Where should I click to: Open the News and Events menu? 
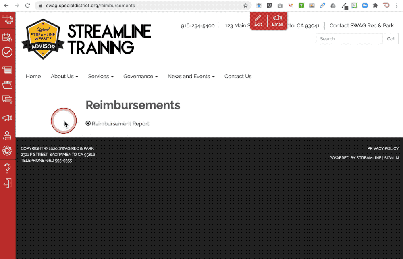click(x=191, y=76)
